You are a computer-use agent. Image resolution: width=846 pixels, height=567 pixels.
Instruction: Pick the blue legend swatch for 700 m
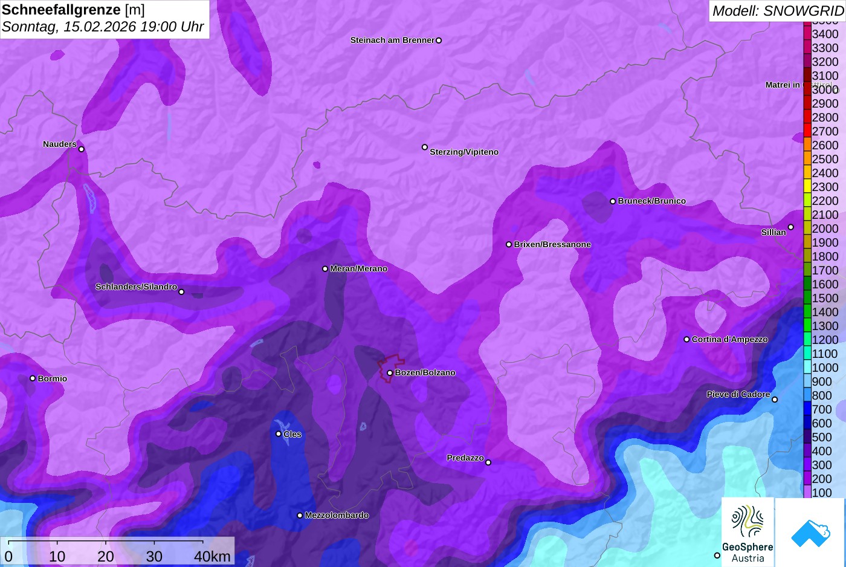coord(807,409)
